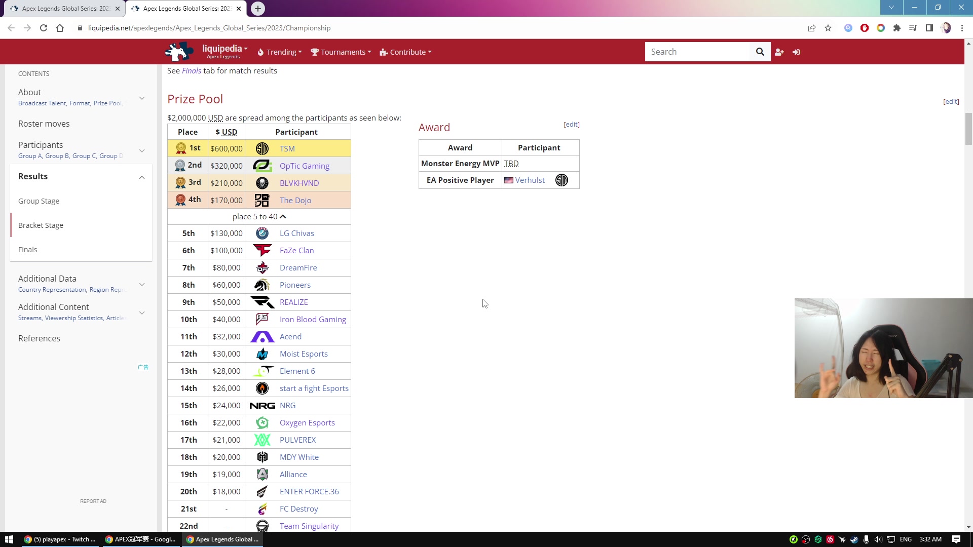Click the Liquipedia horse logo
973x547 pixels.
179,52
